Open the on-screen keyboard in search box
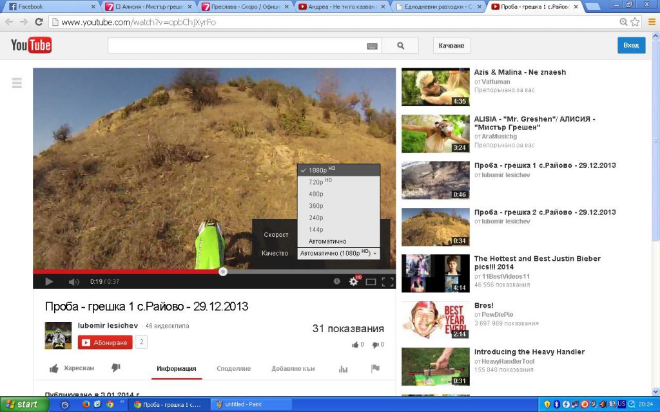Viewport: 660px width, 412px height. [372, 46]
